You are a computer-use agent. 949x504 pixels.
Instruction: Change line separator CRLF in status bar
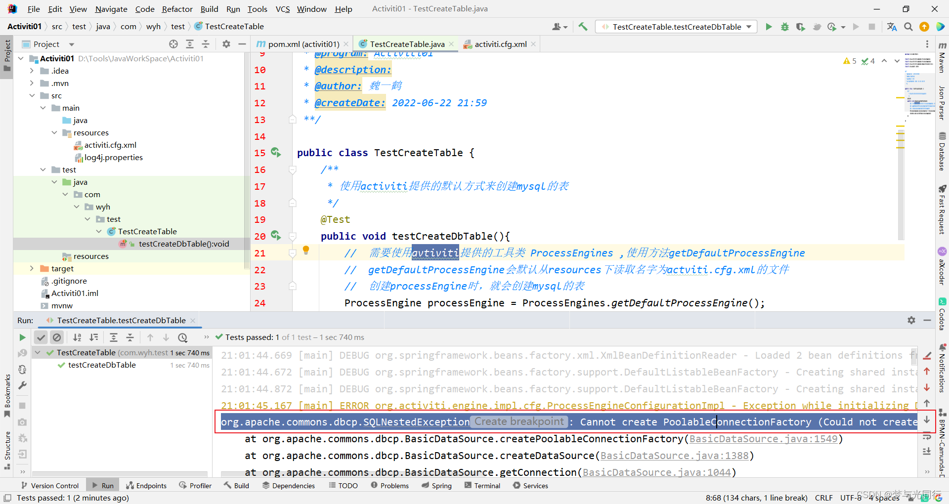point(823,498)
